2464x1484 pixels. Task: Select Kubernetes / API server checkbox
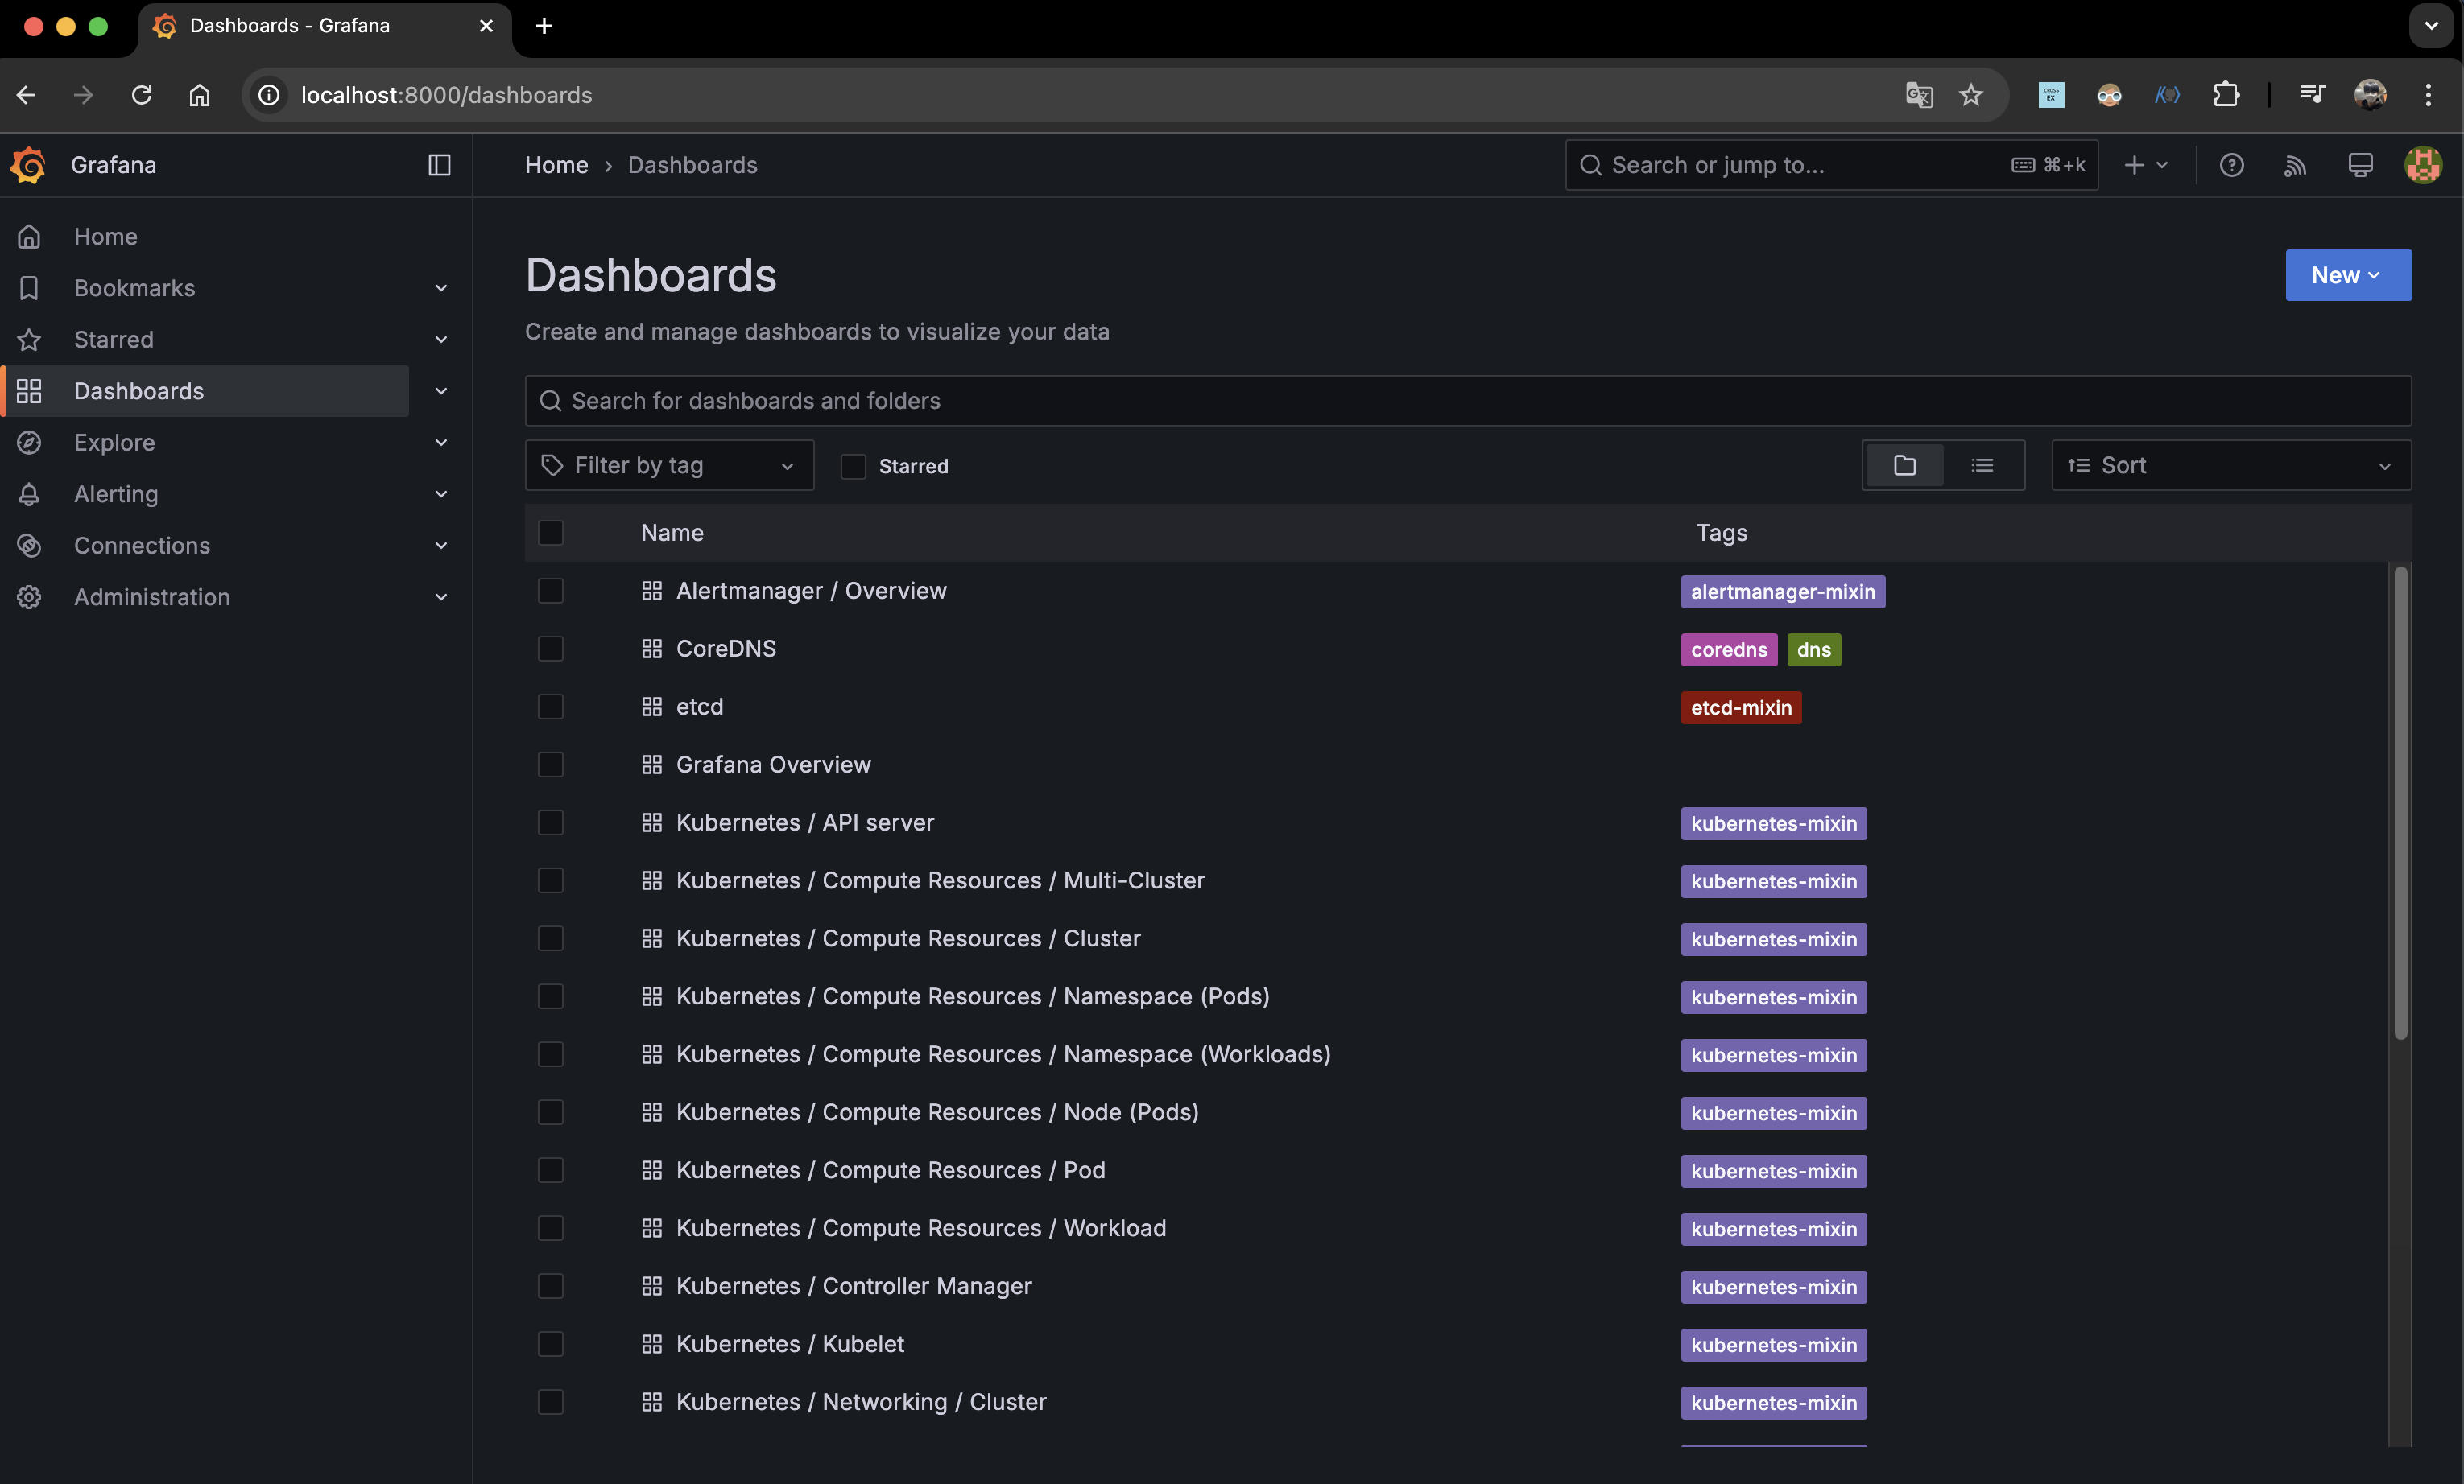tap(550, 822)
